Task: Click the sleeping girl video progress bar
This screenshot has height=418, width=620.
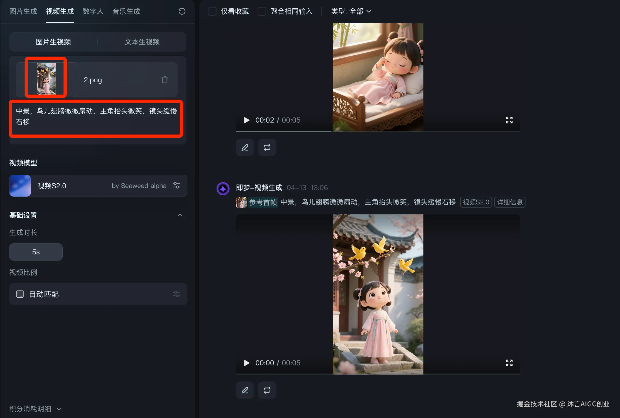Action: (x=378, y=131)
